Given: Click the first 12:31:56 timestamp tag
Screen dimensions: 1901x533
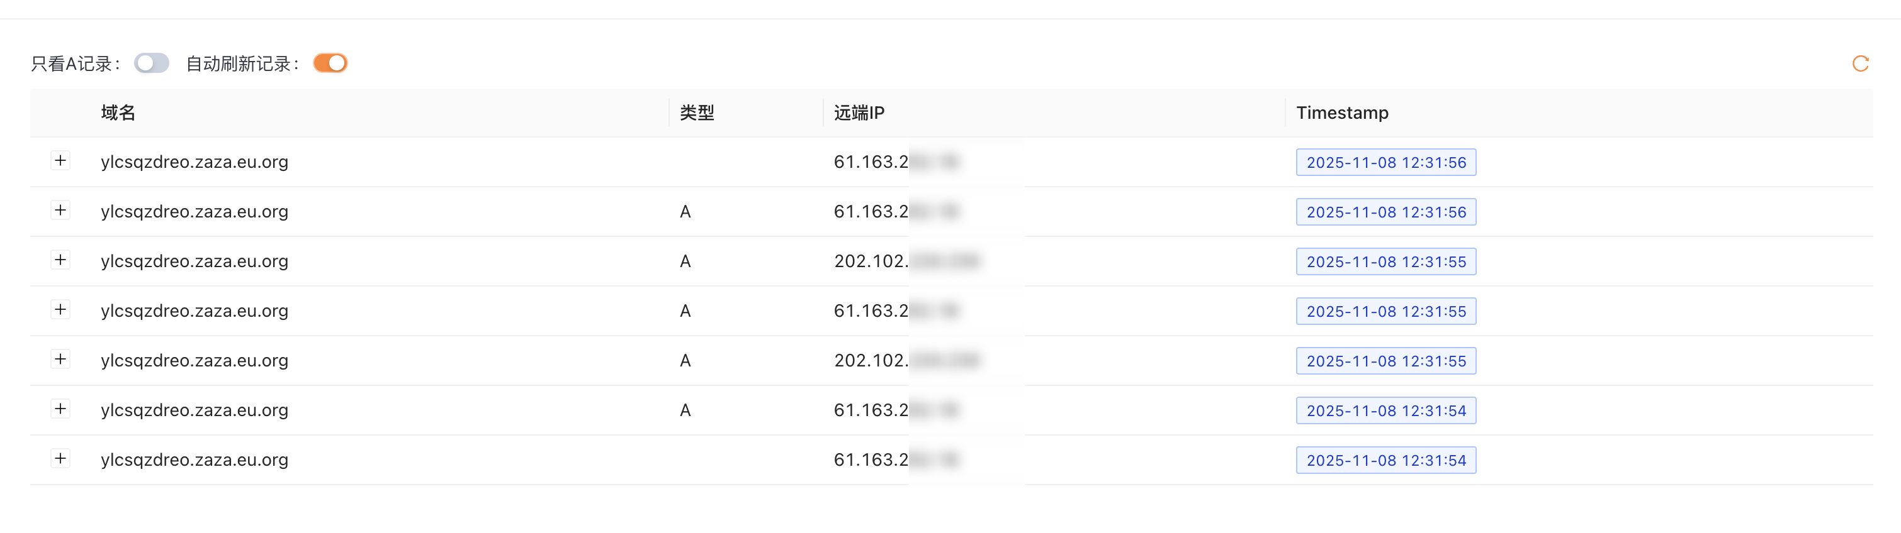Looking at the screenshot, I should click(1385, 162).
